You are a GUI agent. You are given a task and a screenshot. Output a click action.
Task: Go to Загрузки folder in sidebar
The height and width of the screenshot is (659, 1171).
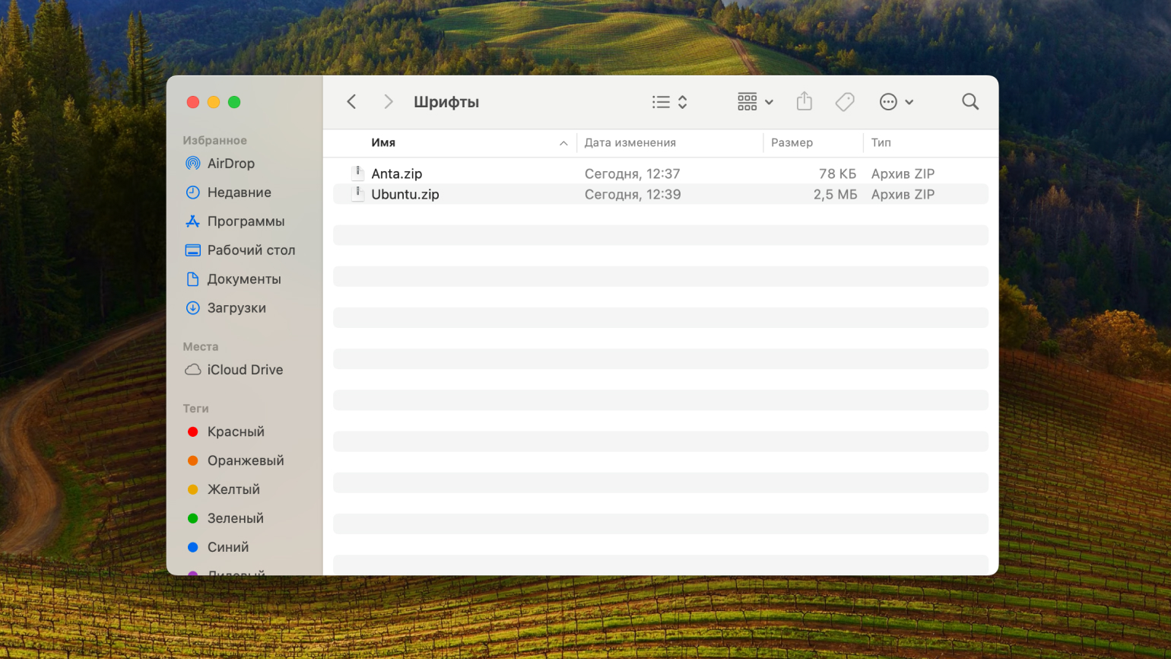click(x=236, y=308)
